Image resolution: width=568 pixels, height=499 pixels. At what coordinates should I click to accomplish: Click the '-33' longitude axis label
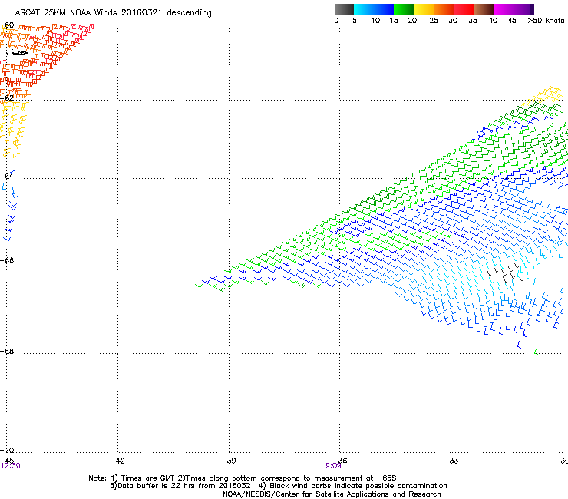(451, 461)
